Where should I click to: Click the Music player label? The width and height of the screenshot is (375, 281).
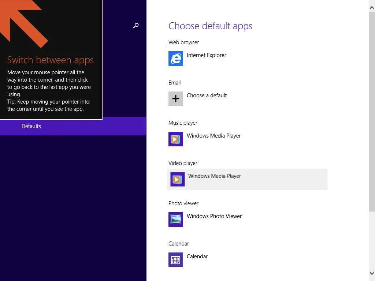coord(183,123)
